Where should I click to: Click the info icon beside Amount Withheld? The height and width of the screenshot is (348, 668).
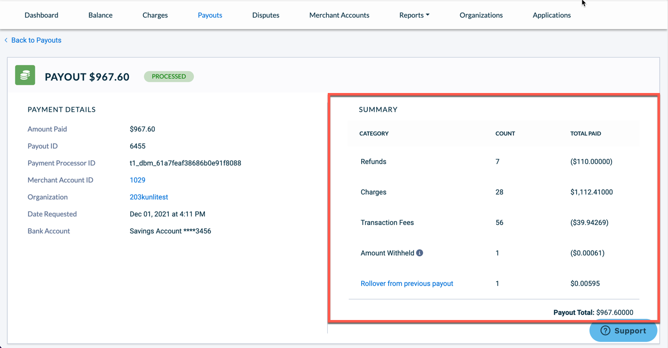pyautogui.click(x=420, y=252)
